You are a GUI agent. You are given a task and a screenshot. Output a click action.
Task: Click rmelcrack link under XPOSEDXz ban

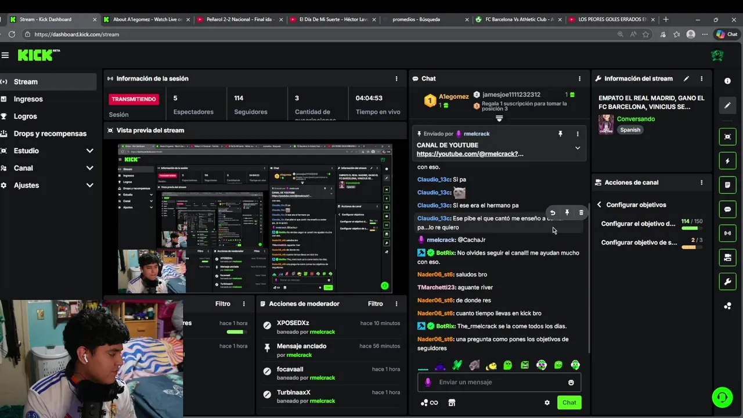click(322, 332)
